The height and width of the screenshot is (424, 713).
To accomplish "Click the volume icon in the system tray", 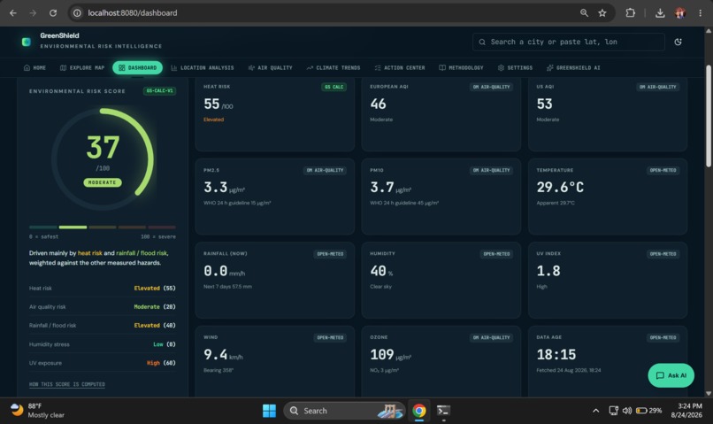I will [x=627, y=411].
